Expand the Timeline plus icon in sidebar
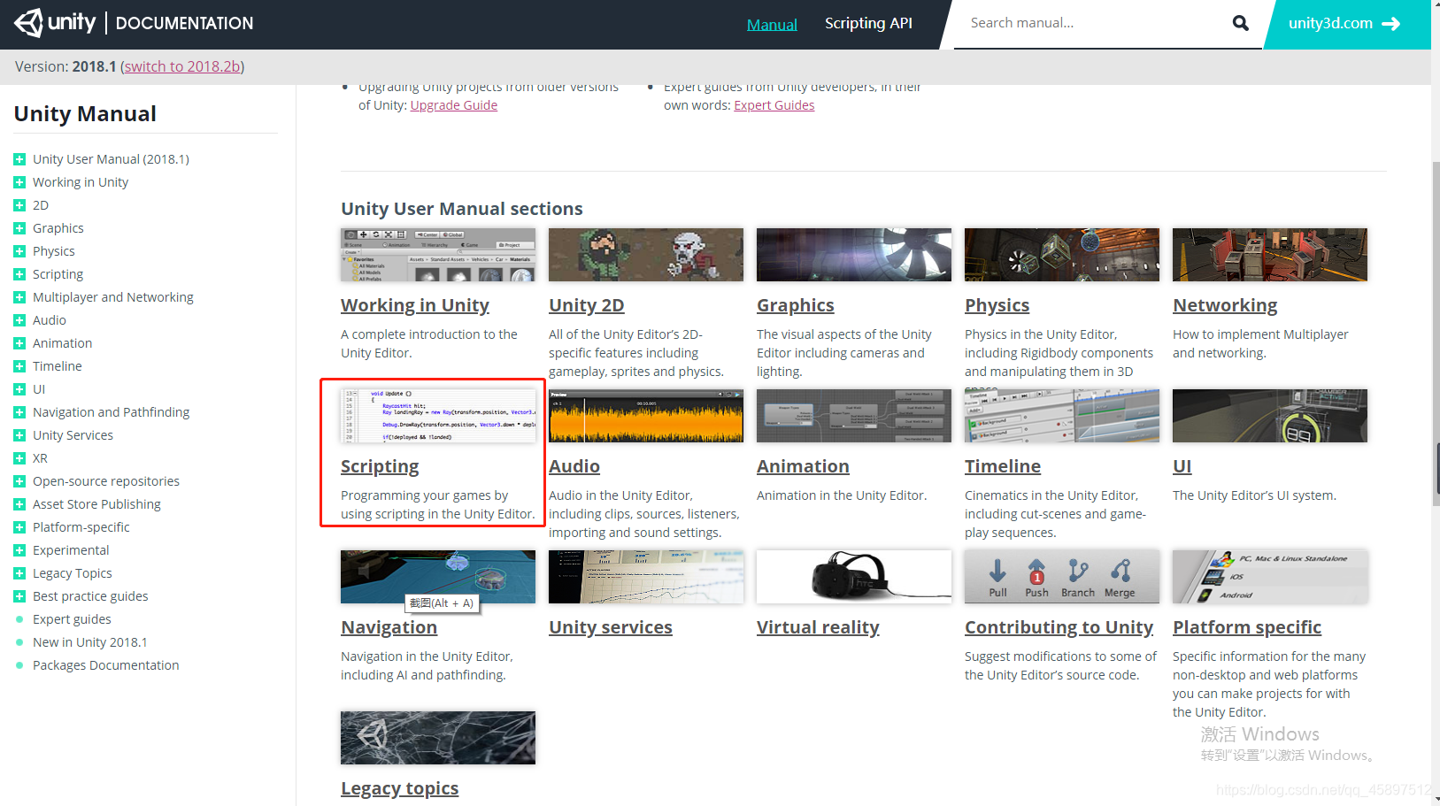 [19, 366]
